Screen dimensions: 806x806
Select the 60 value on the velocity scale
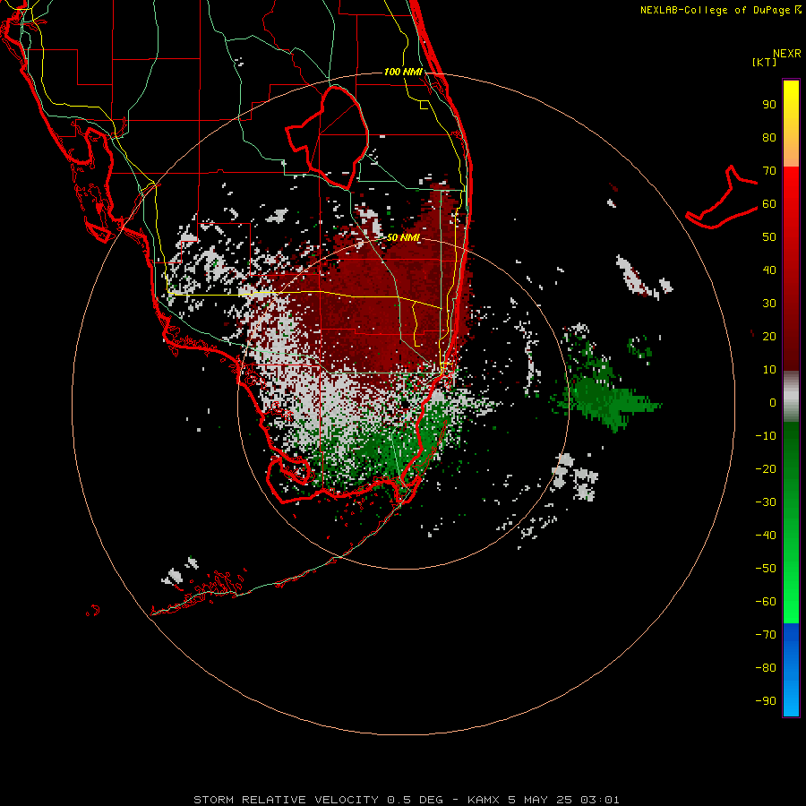(x=769, y=203)
